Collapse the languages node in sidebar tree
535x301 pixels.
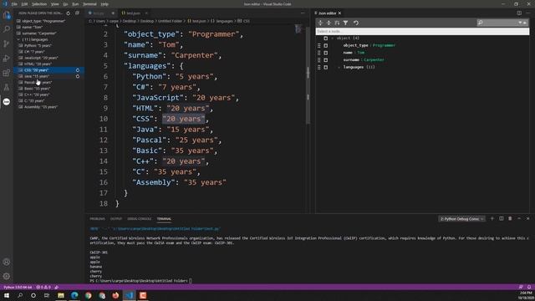(x=18, y=39)
